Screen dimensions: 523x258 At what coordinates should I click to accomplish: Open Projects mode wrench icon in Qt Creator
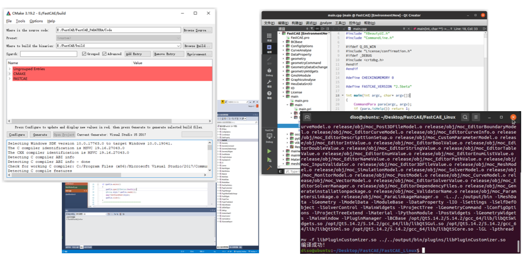(269, 83)
